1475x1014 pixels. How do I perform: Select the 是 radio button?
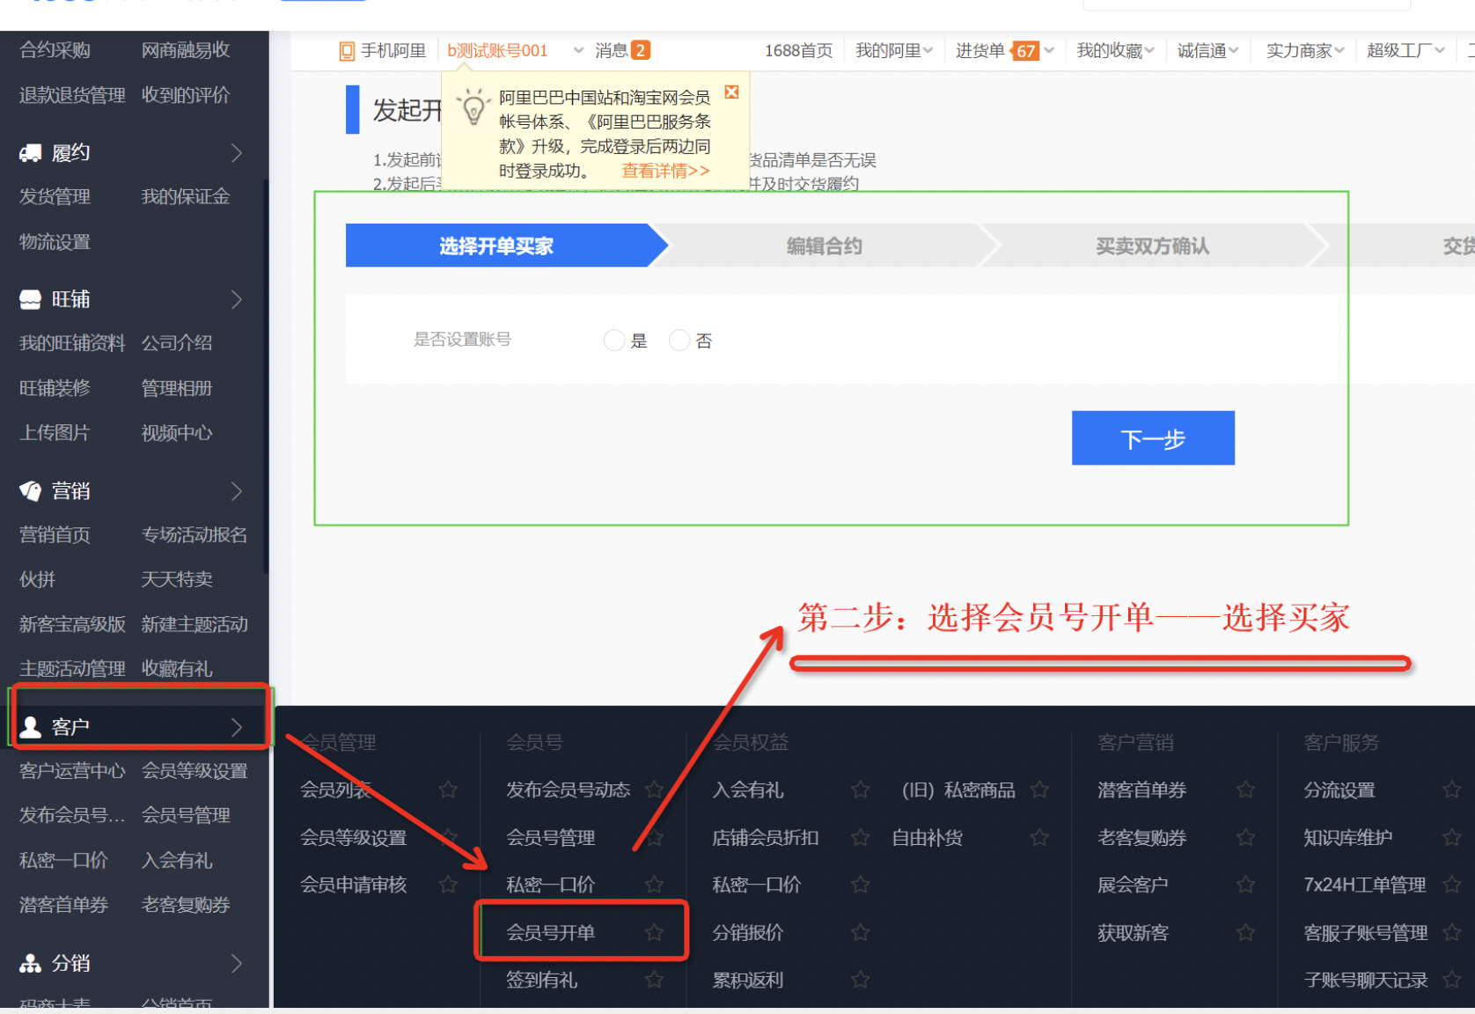click(x=614, y=341)
